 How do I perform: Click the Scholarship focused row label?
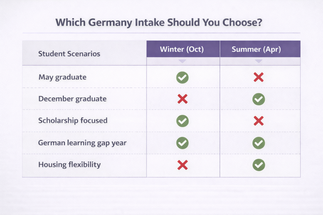point(73,121)
